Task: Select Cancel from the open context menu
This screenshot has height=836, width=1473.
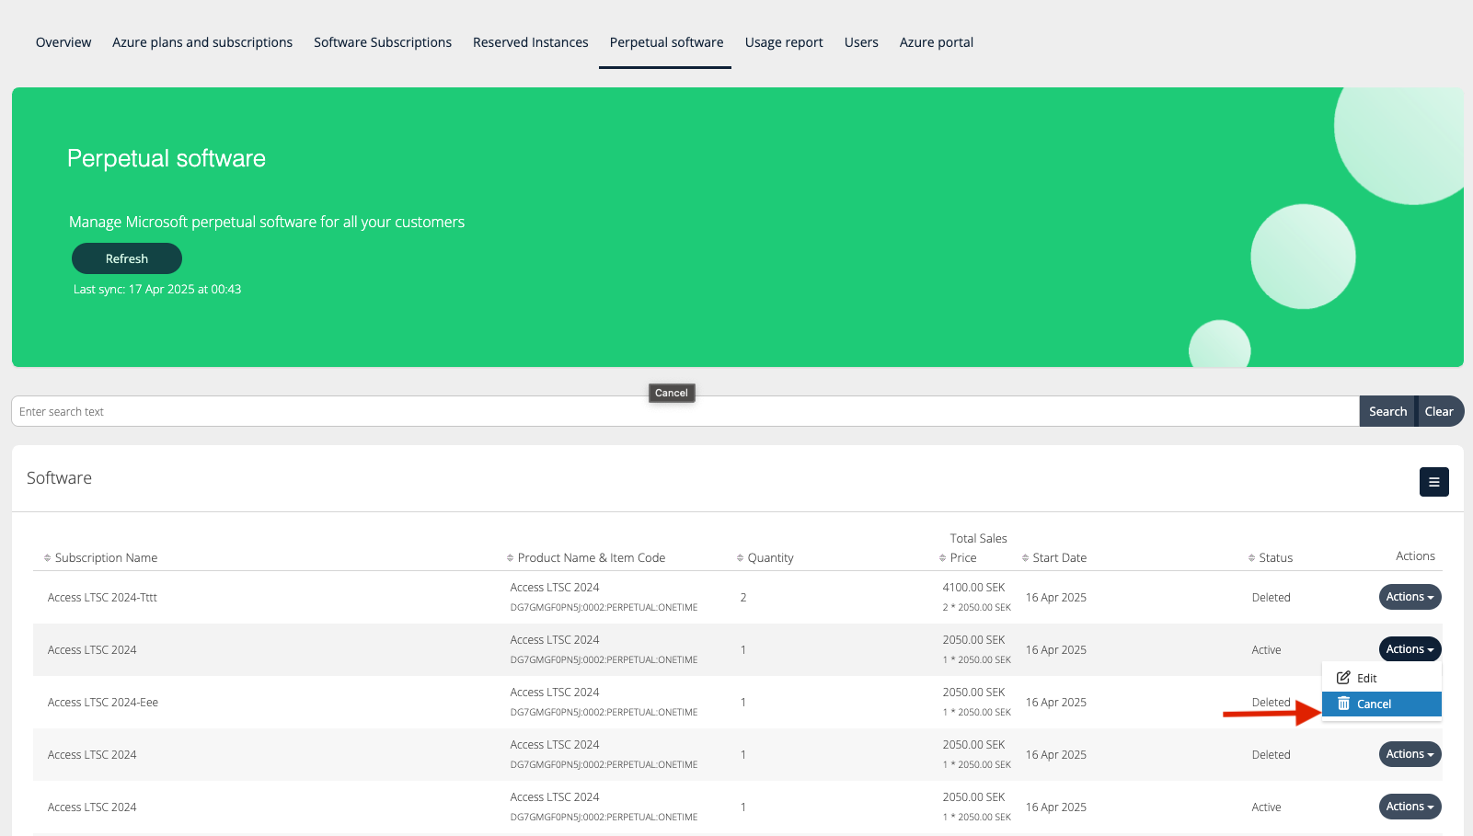Action: click(1372, 704)
